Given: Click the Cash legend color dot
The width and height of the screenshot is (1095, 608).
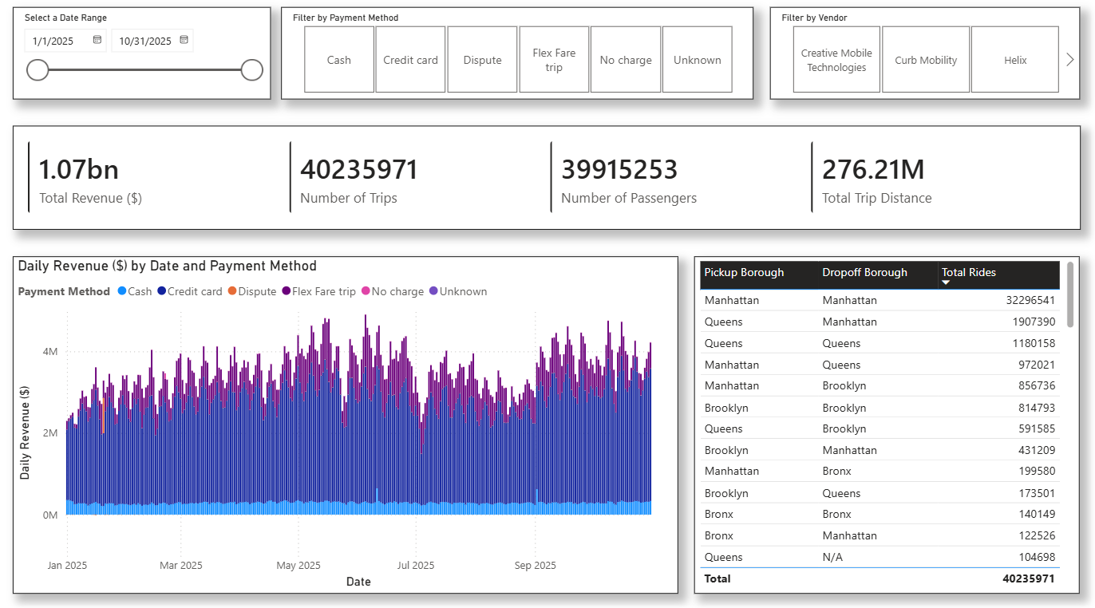Looking at the screenshot, I should (121, 291).
